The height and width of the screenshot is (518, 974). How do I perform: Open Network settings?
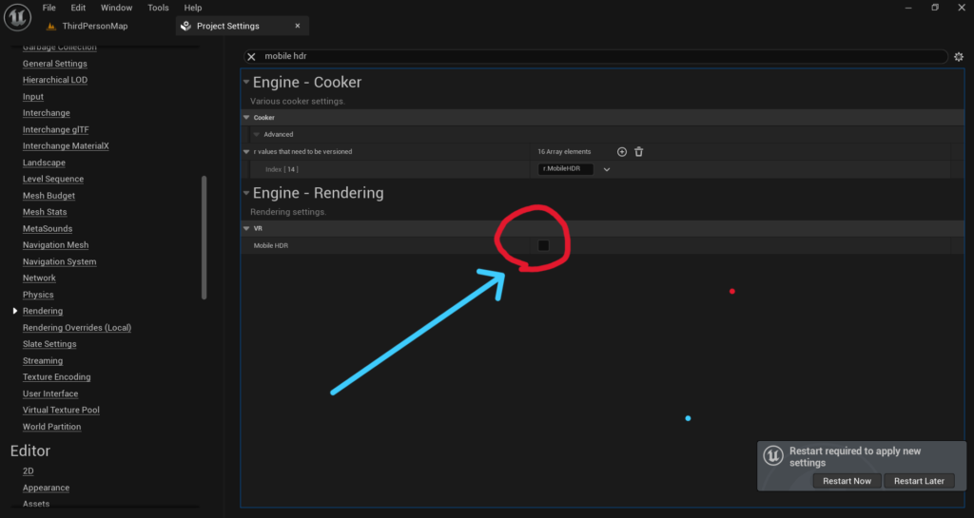click(39, 278)
